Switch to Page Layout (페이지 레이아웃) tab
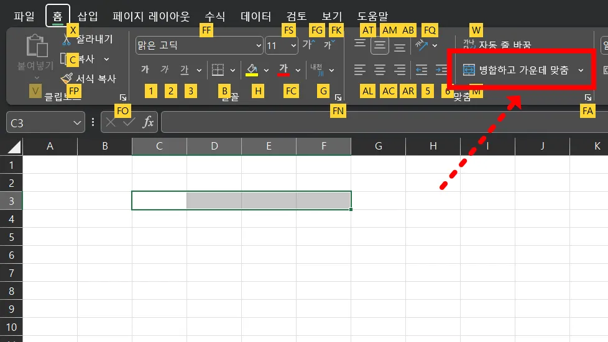This screenshot has width=608, height=342. pyautogui.click(x=151, y=16)
